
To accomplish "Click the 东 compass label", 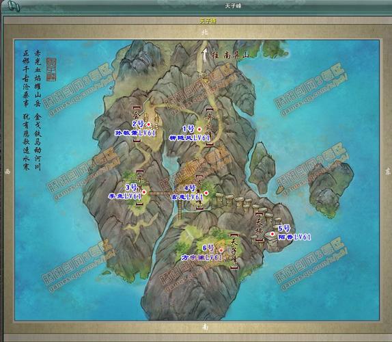I will (387, 171).
